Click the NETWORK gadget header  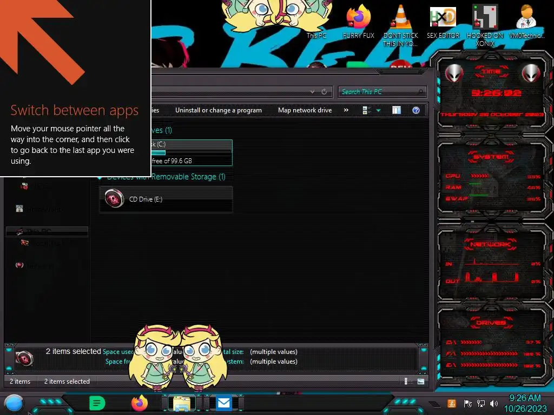click(x=491, y=244)
